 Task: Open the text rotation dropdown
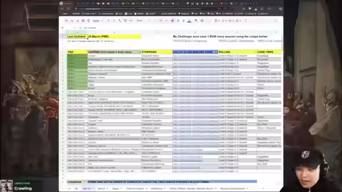click(238, 21)
